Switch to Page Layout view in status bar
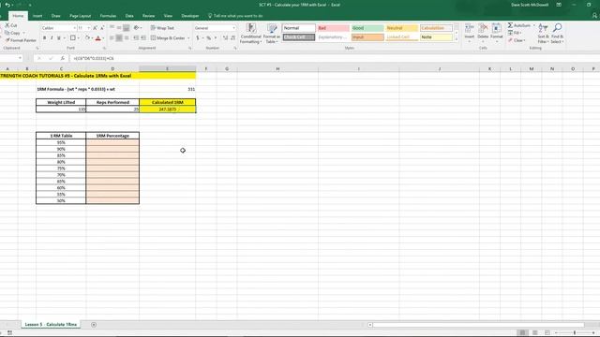The width and height of the screenshot is (600, 337). coord(535,332)
